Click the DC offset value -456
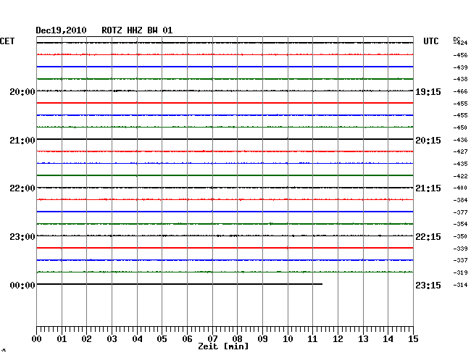The height and width of the screenshot is (358, 471). click(460, 55)
